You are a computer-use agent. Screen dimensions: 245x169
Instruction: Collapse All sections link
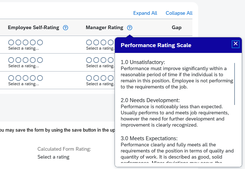(x=179, y=13)
